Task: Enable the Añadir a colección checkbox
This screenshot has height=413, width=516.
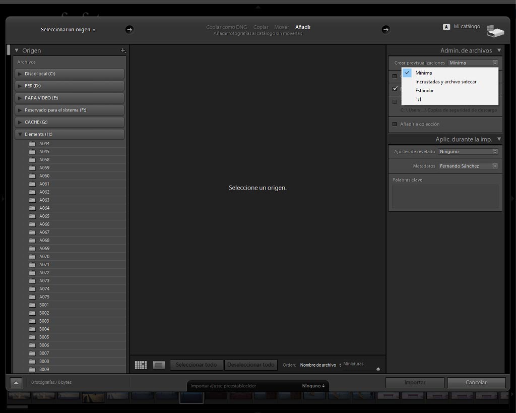Action: coord(395,124)
